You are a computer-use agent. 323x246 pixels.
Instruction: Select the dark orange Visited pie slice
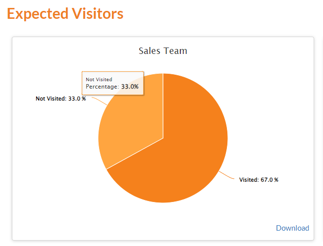(188, 148)
